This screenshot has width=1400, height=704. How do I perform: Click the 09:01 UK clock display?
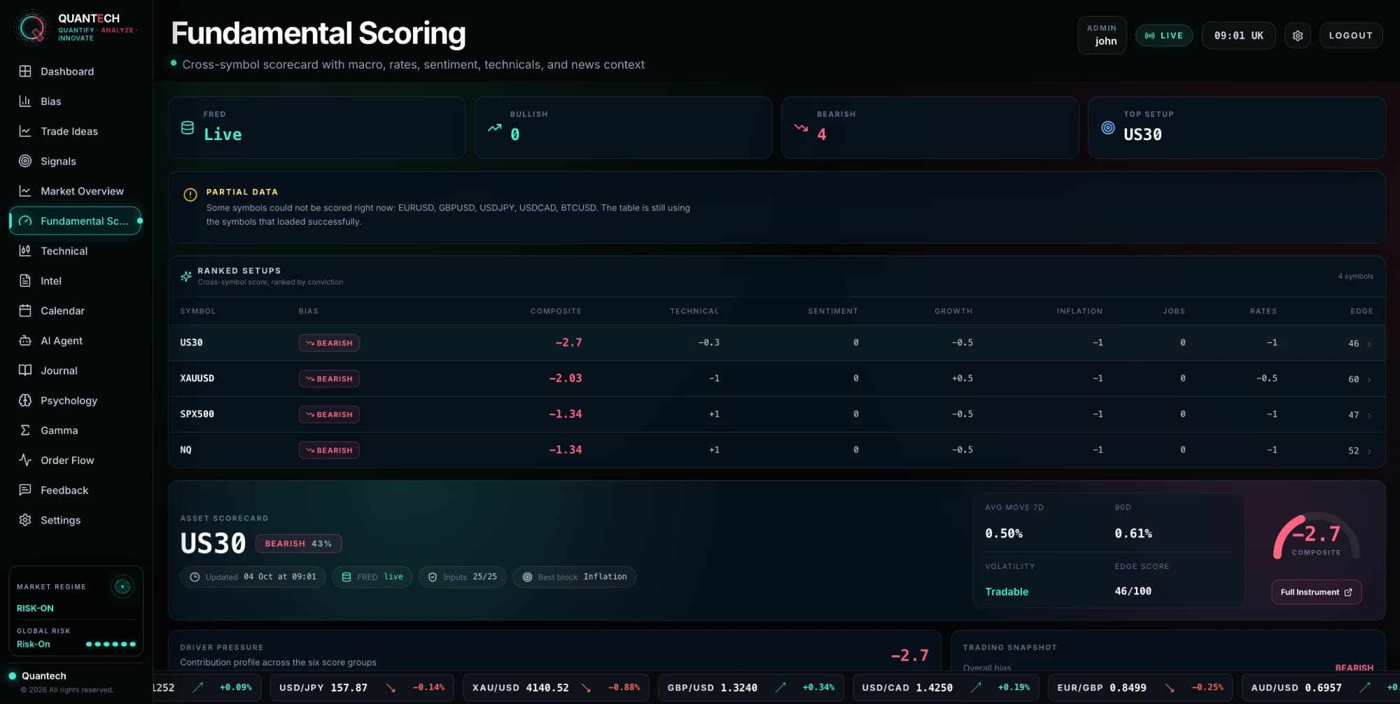1238,36
